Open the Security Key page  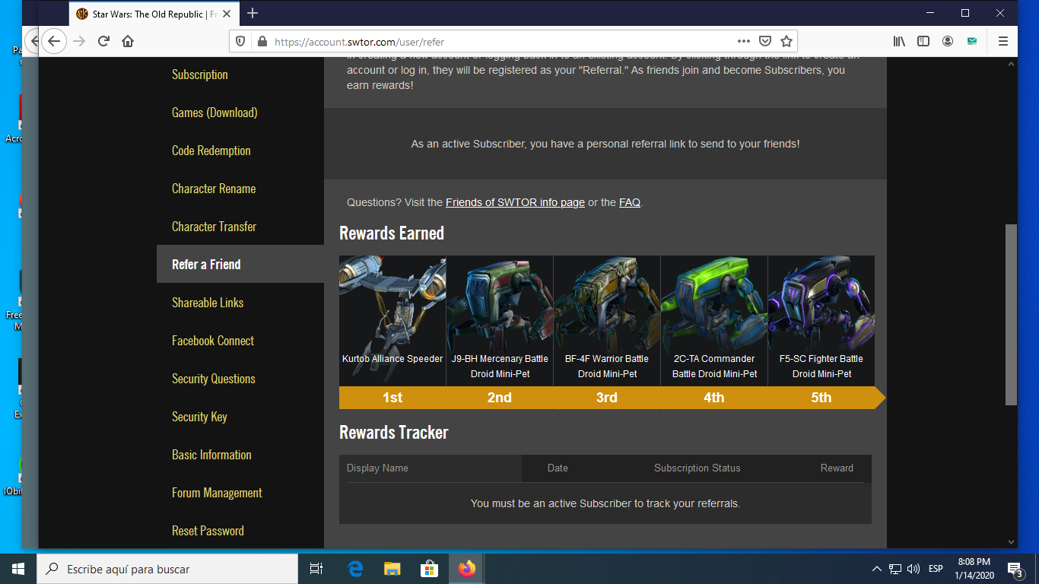coord(199,417)
